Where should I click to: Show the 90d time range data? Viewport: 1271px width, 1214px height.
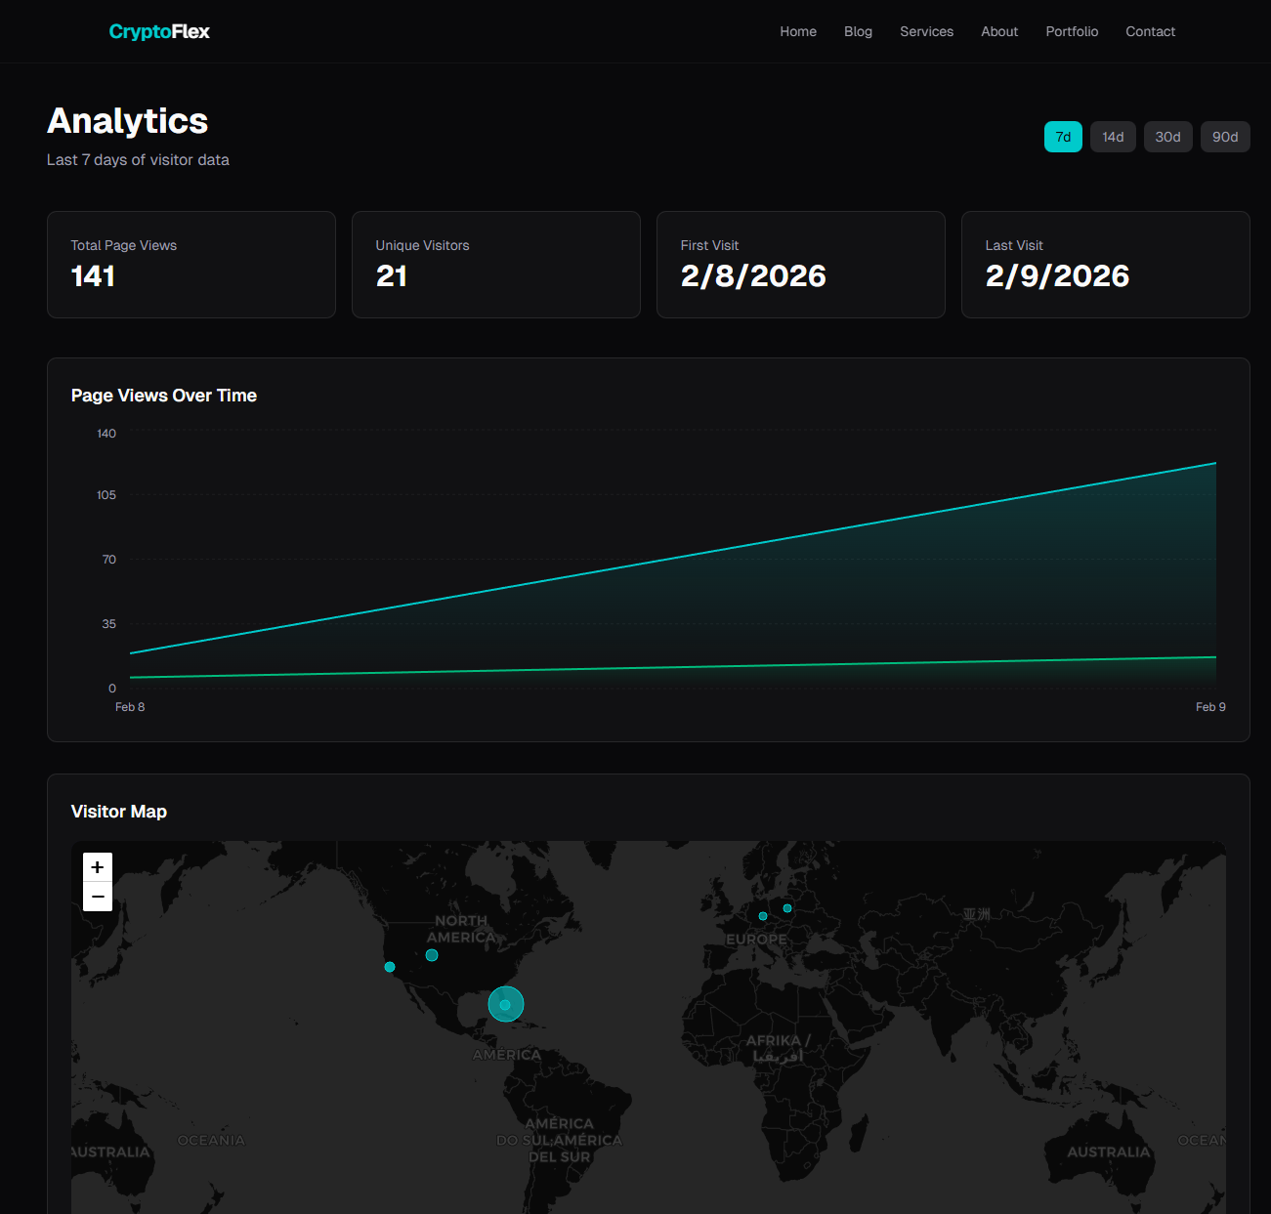pyautogui.click(x=1225, y=137)
